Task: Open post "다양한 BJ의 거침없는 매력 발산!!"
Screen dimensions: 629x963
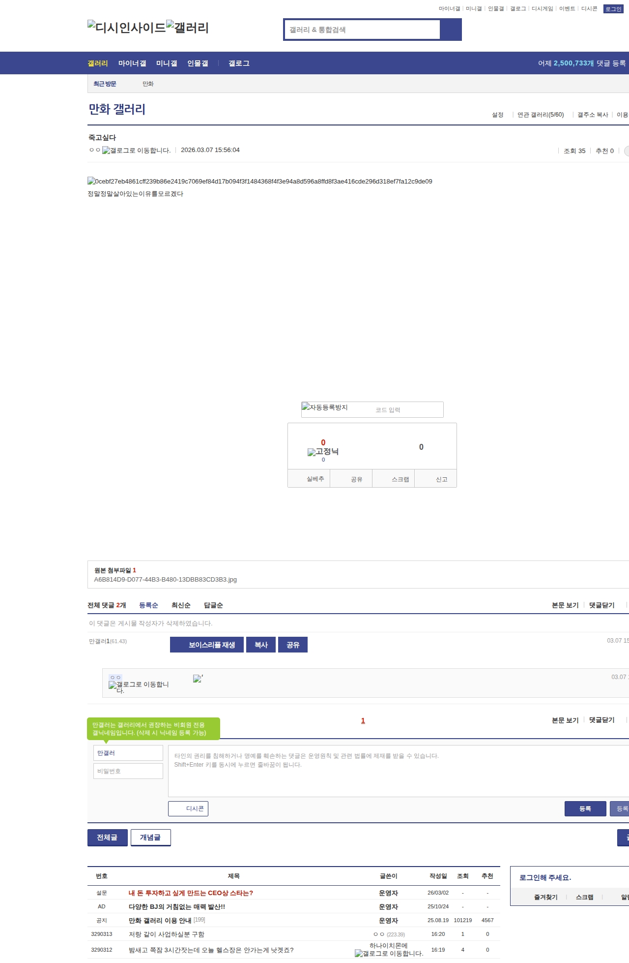Action: tap(177, 906)
